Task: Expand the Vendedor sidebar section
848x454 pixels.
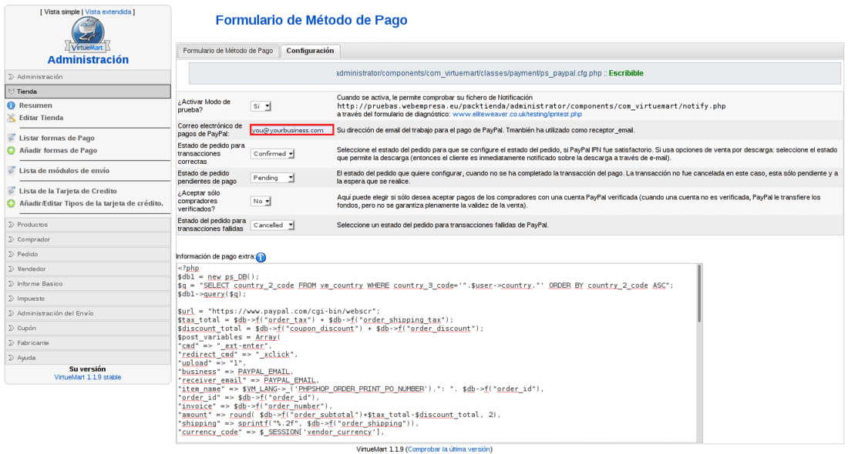Action: tap(88, 269)
